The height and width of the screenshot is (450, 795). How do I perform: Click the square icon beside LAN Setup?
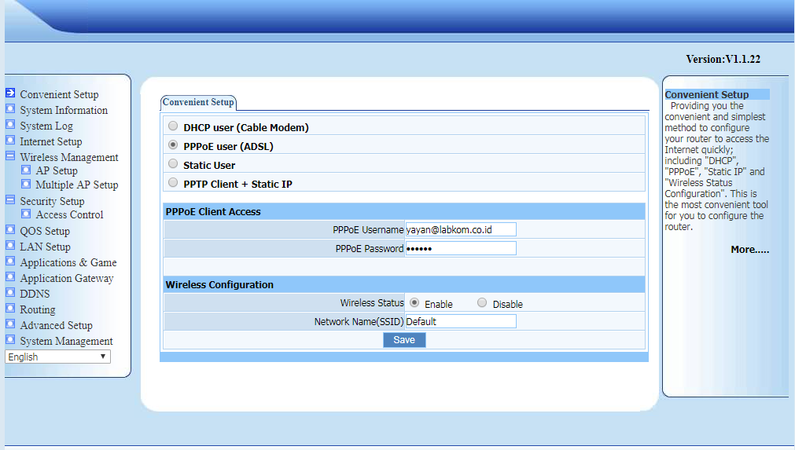pyautogui.click(x=10, y=246)
